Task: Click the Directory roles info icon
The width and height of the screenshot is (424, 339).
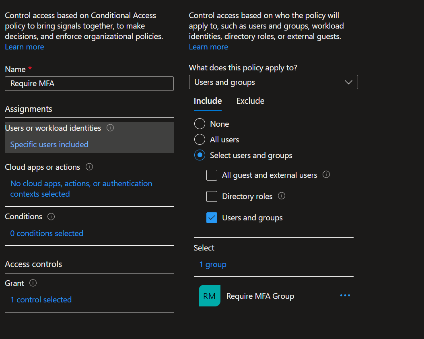Action: click(x=282, y=196)
